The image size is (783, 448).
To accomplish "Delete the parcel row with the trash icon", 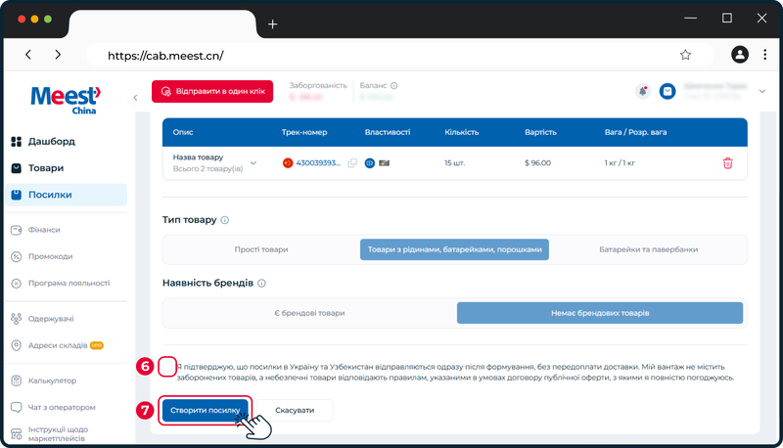I will point(727,162).
